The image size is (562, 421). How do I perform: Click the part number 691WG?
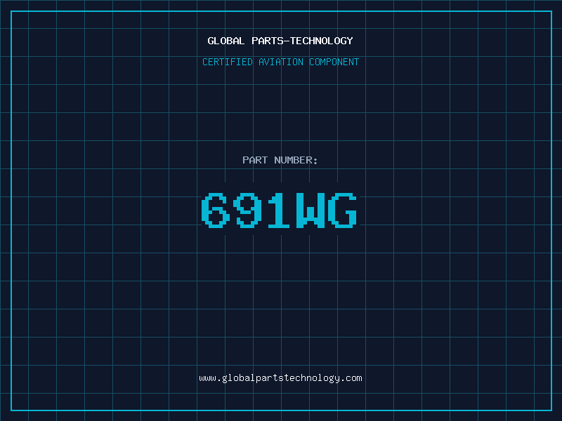279,210
